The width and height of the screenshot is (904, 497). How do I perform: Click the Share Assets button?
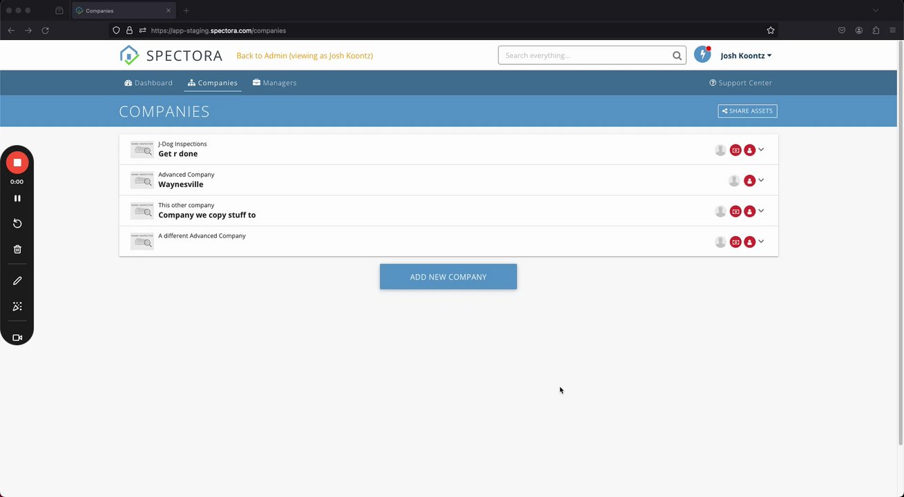point(747,111)
